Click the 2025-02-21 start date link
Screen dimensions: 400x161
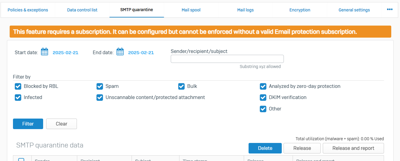(65, 53)
